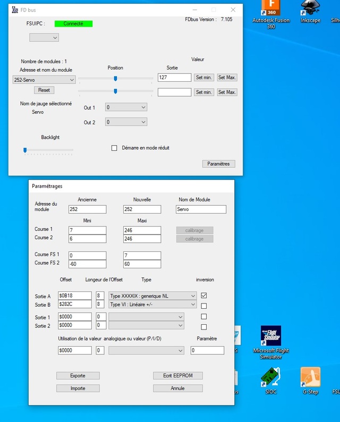Click the Paramètres button

(218, 164)
